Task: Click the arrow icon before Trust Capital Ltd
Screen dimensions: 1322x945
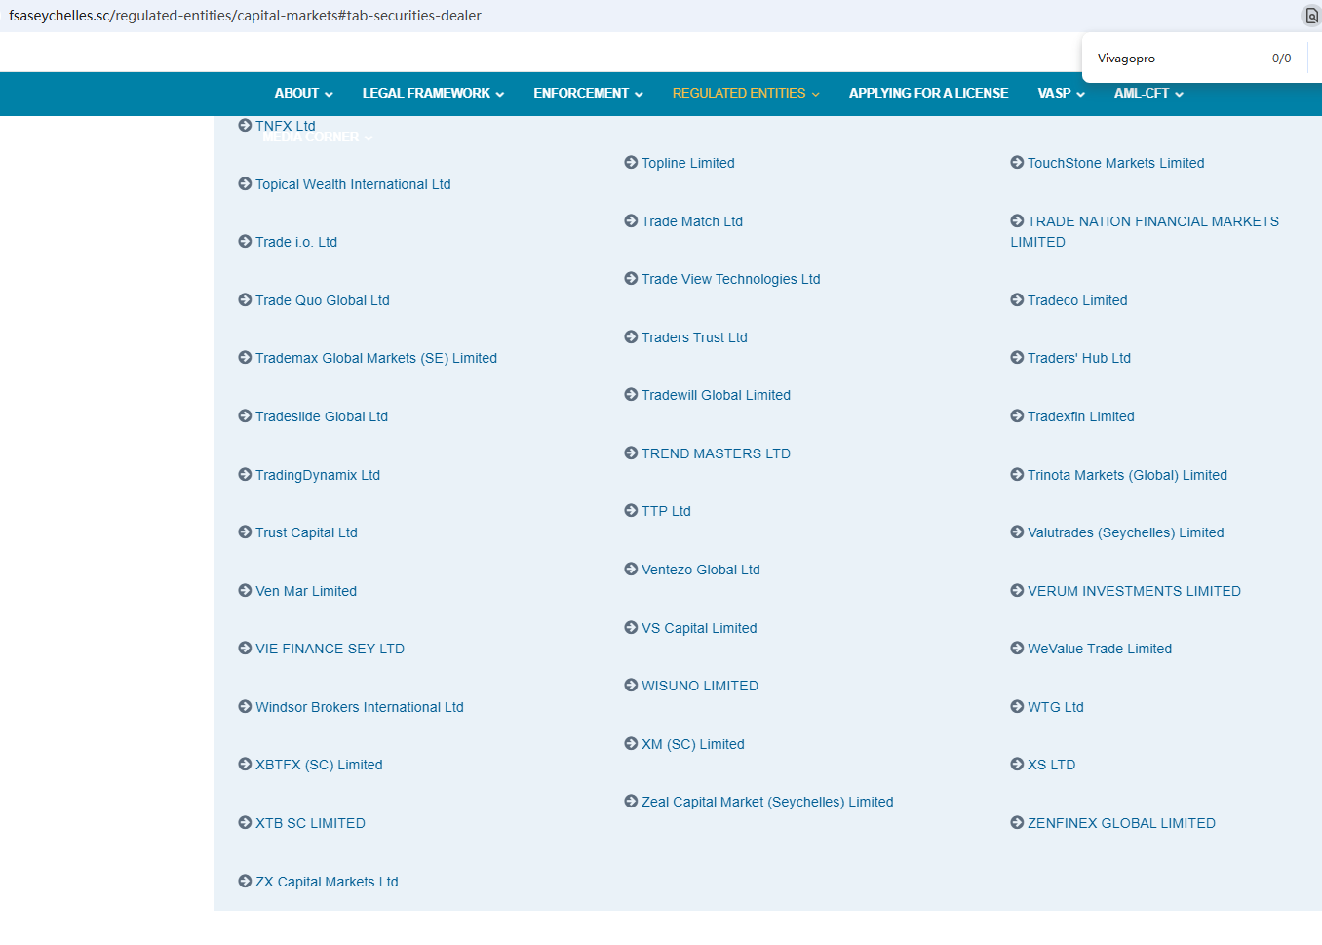Action: 245,532
